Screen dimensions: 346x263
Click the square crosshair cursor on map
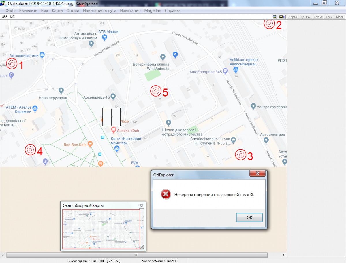point(111,117)
